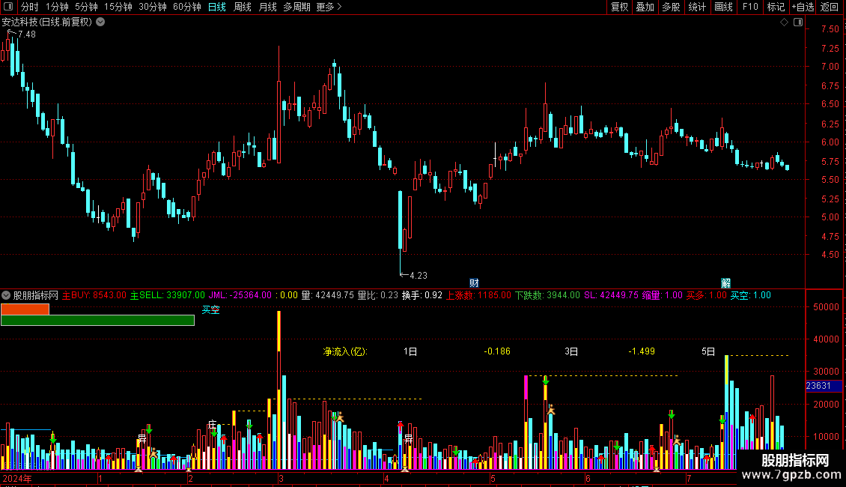Click the 异 marker near April

pyautogui.click(x=409, y=438)
